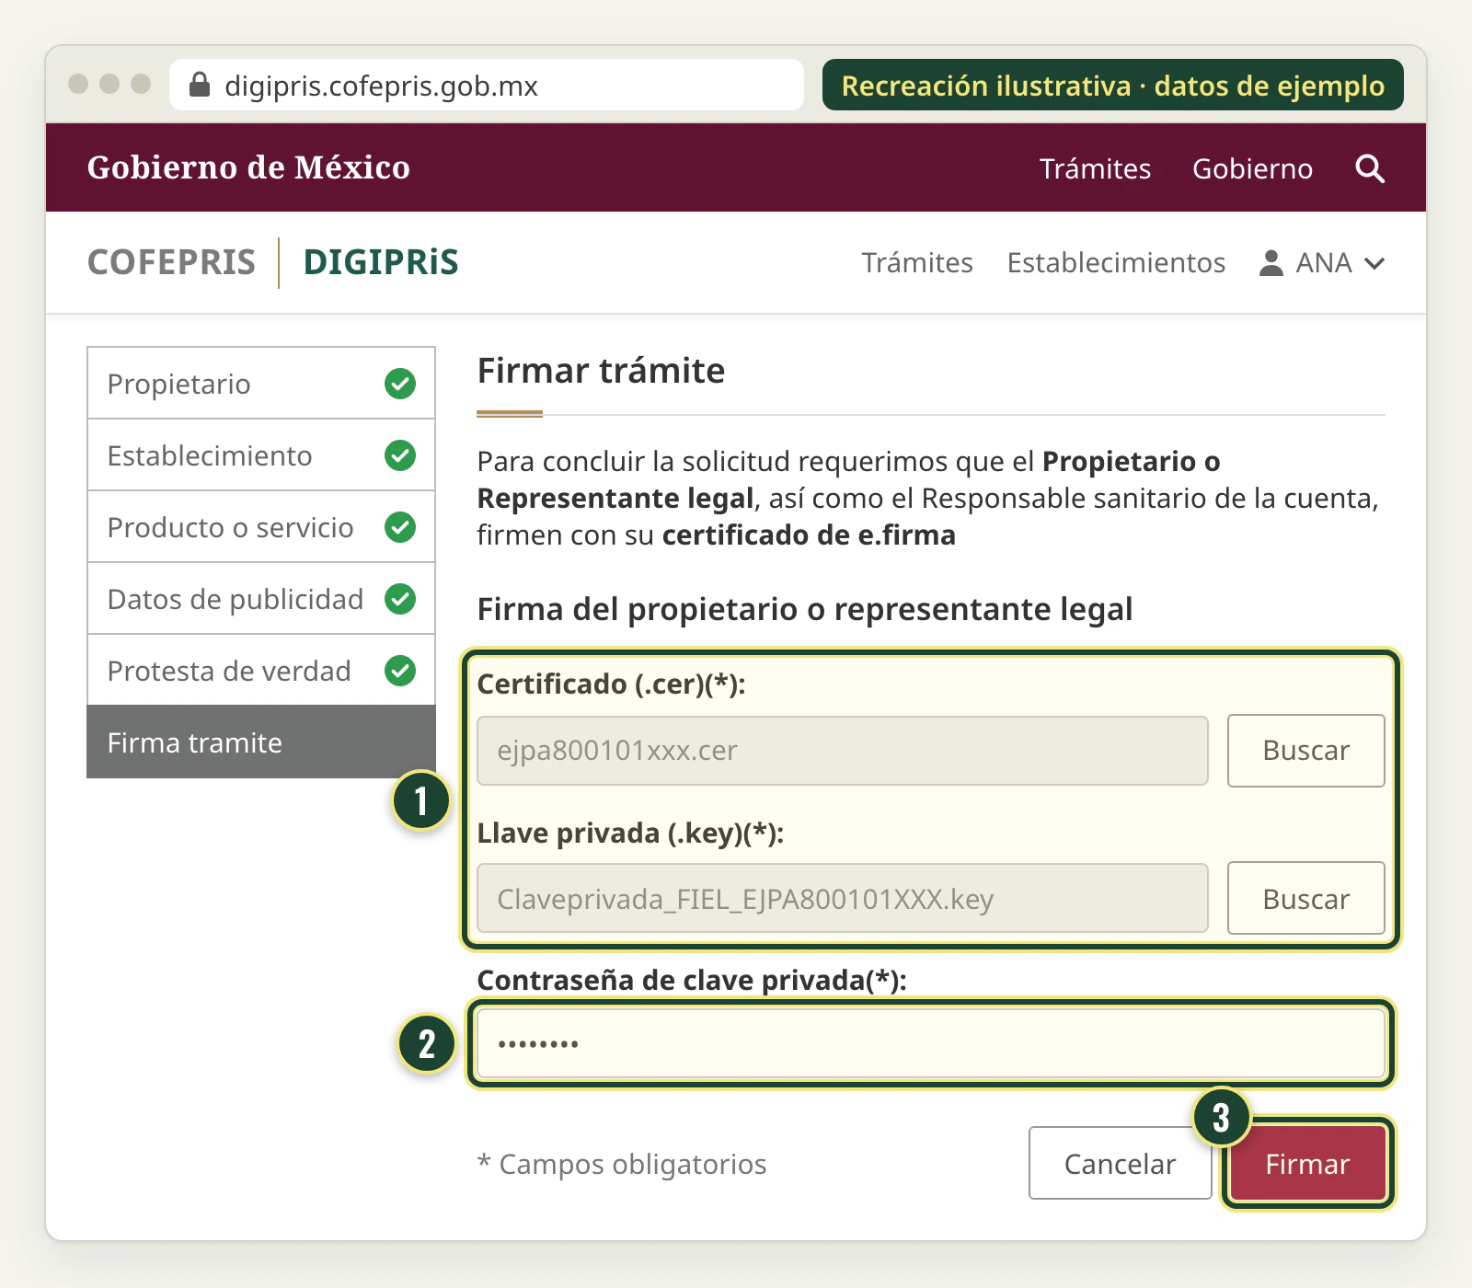Click the Llave privada file name field
Screen dimensions: 1472x1288
click(x=843, y=899)
